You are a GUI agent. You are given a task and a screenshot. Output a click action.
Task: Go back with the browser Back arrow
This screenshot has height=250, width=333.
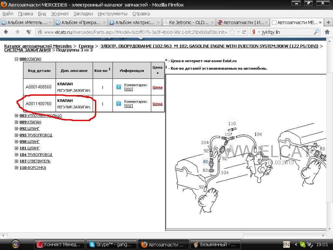click(x=6, y=32)
